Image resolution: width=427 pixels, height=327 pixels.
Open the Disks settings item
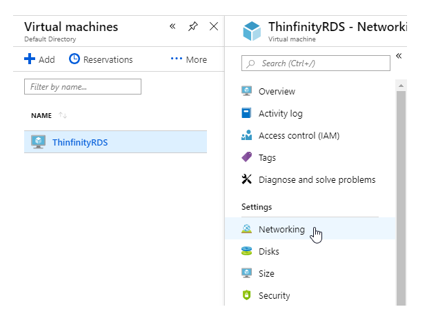(269, 251)
